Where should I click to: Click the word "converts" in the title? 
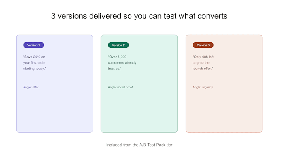click(212, 16)
